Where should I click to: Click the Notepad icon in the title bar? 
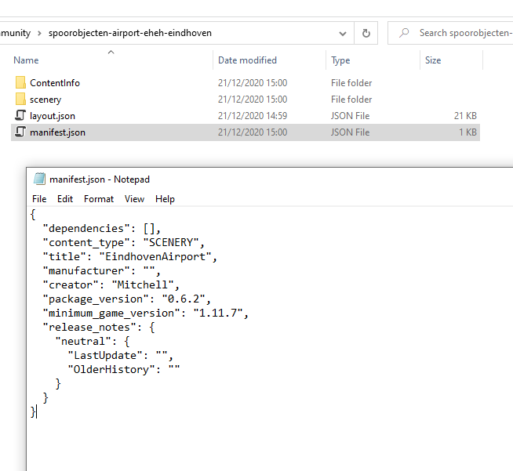[x=39, y=179]
